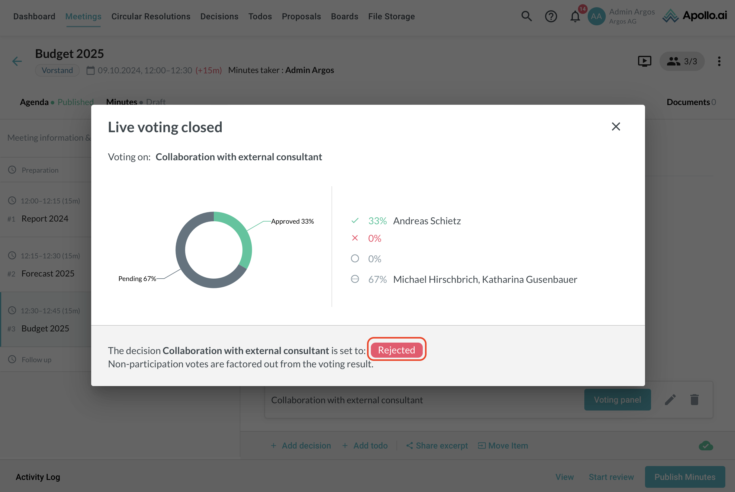The image size is (735, 492).
Task: Switch to the Decisions menu item
Action: coord(219,16)
